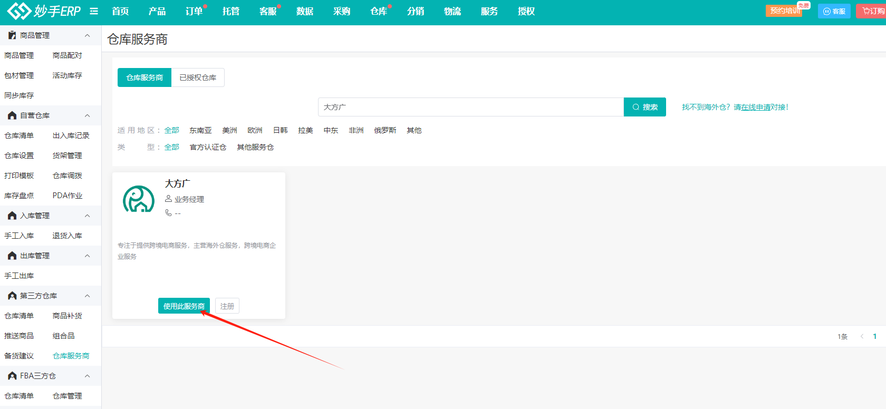Click the 商品管理 section icon
Viewport: 886px width, 409px height.
[x=12, y=35]
